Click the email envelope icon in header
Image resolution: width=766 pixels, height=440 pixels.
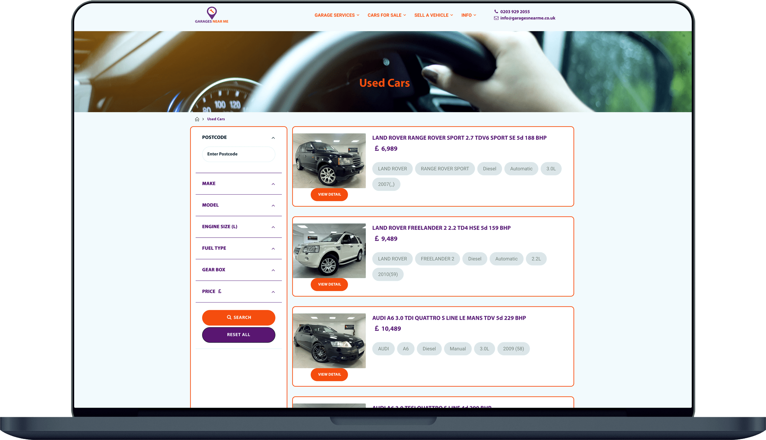tap(496, 18)
